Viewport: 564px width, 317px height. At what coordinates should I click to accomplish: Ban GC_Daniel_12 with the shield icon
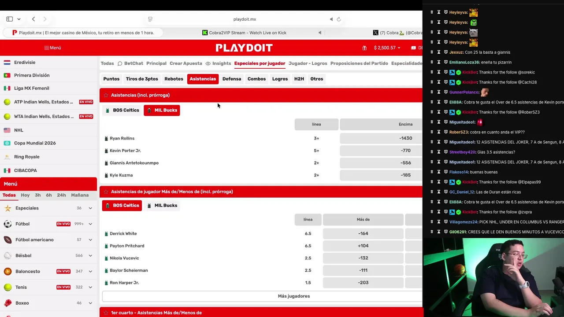[445, 192]
